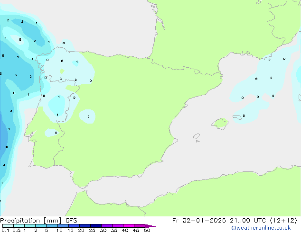
Task: Pick the bright magenta 40–45 legend swatch
Action: click(x=129, y=226)
